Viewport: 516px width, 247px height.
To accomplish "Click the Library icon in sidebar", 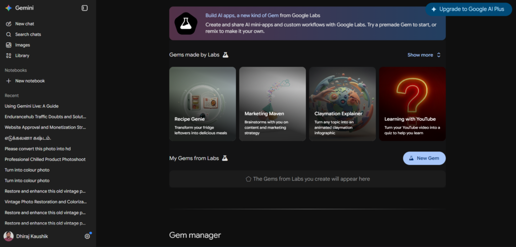I will pos(9,55).
